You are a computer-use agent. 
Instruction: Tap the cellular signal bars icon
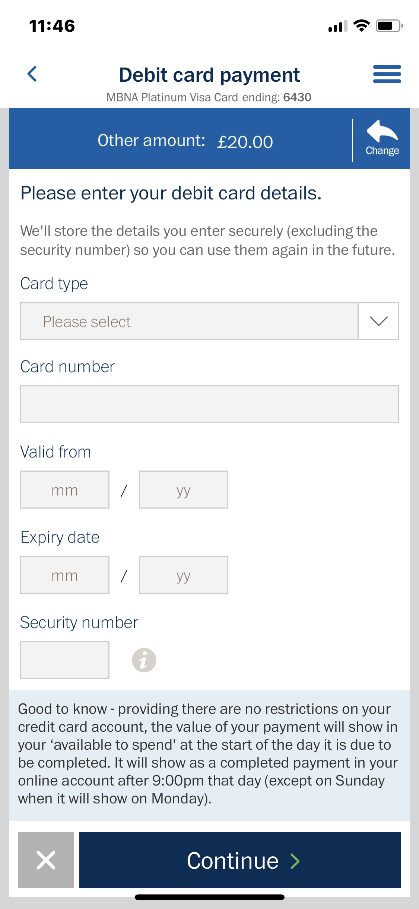(337, 26)
